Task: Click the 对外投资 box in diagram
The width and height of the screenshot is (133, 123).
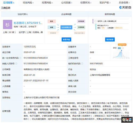Action: (x=81, y=21)
